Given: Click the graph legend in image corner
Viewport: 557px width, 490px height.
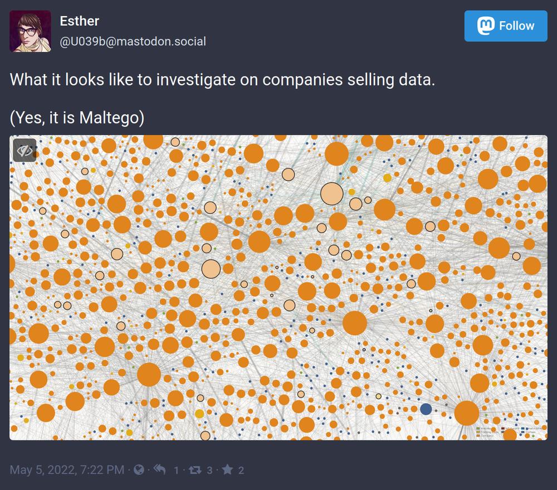Looking at the screenshot, I should click(510, 431).
